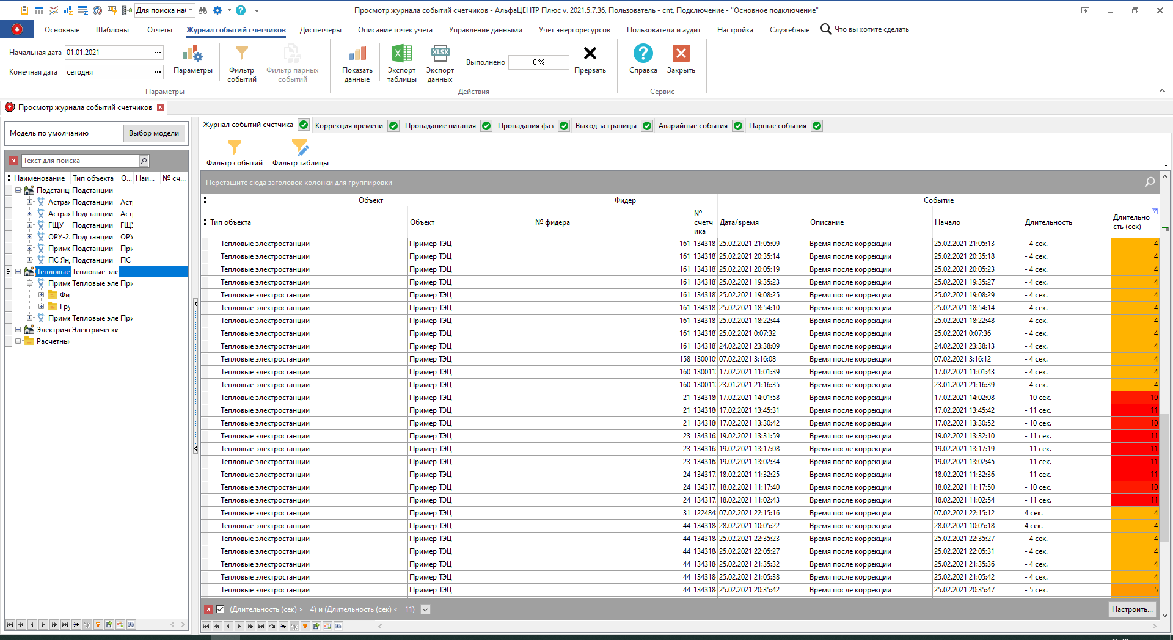The width and height of the screenshot is (1173, 640).
Task: Uncheck the active filter checkbox at grid bottom
Action: pos(221,609)
